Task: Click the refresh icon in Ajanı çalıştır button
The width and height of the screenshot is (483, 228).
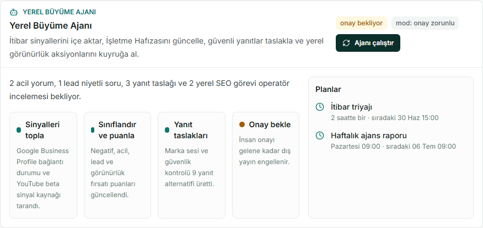Action: [346, 43]
